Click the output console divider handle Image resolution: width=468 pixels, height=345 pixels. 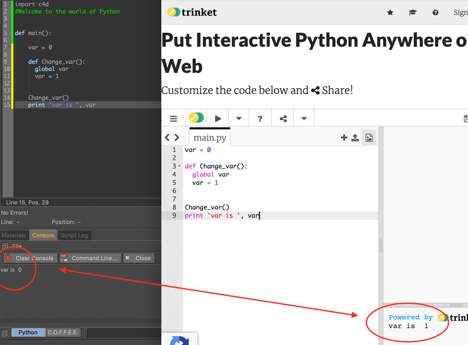pos(456,305)
